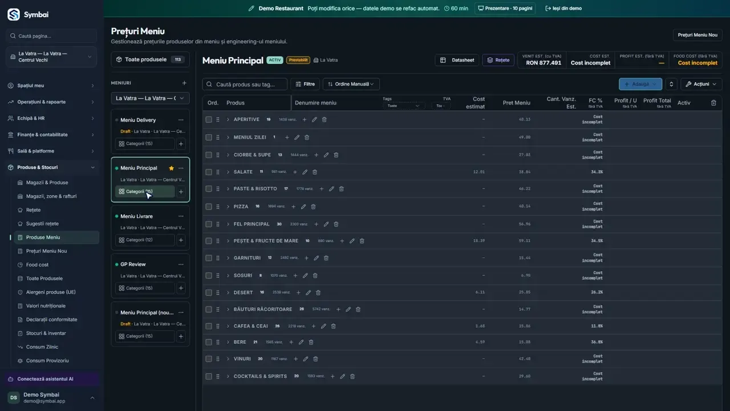
Task: Open the La Vatra location selector in sidebar
Action: (52, 57)
